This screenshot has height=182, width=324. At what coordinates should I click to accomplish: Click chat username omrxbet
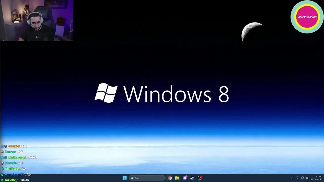(x=14, y=146)
